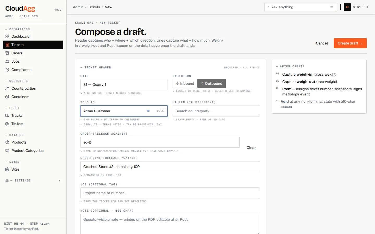The width and height of the screenshot is (375, 234).
Task: Collapse the Customers section header
Action: [16, 81]
